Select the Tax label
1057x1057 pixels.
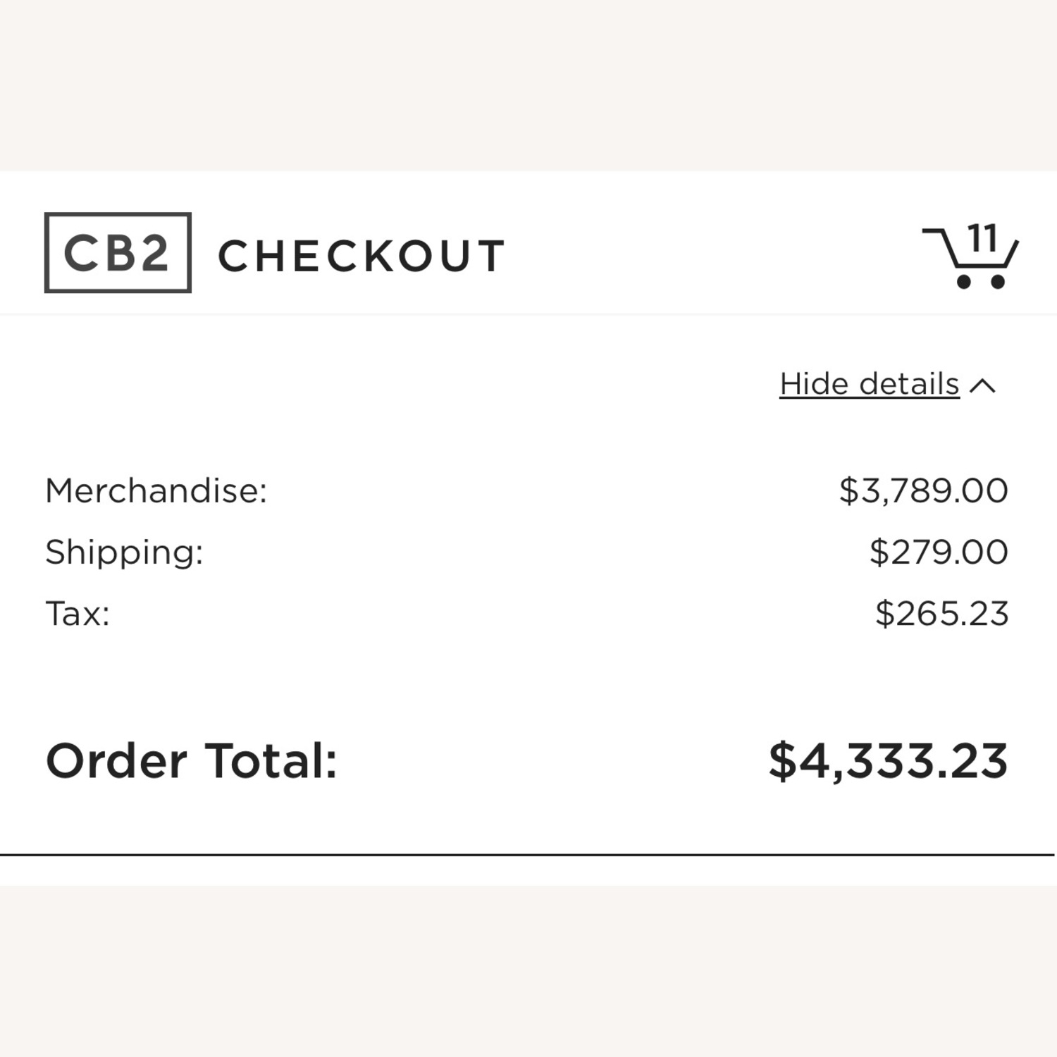[x=78, y=613]
